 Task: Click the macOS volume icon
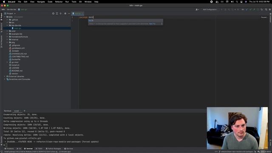[232, 2]
